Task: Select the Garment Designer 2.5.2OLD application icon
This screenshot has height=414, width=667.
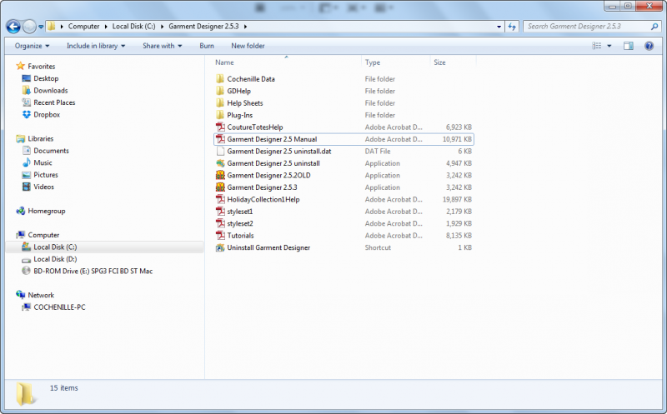Action: pyautogui.click(x=220, y=175)
